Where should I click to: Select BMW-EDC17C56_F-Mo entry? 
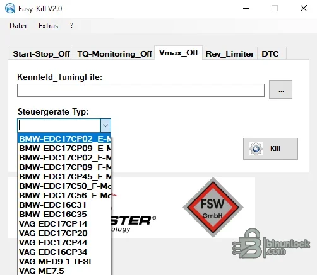(x=64, y=196)
